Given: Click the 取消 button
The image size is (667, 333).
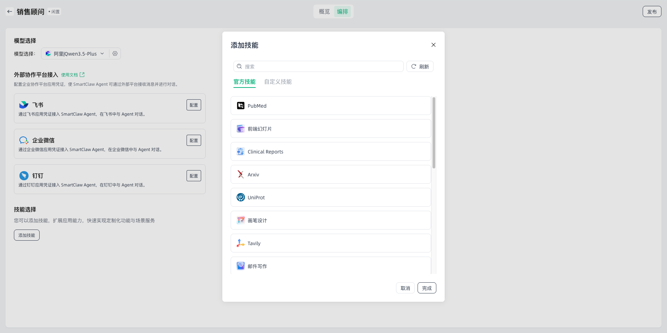Looking at the screenshot, I should point(405,288).
